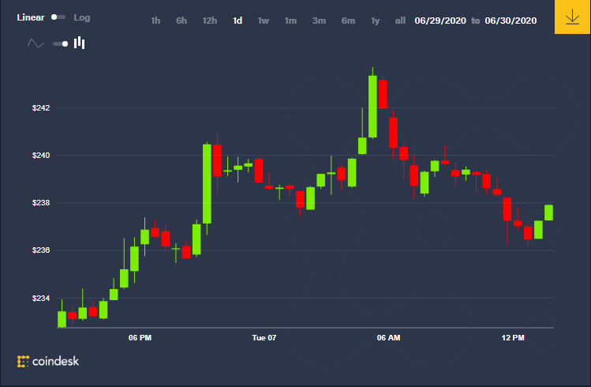The image size is (591, 387).
Task: Select the 12h time range
Action: [210, 21]
